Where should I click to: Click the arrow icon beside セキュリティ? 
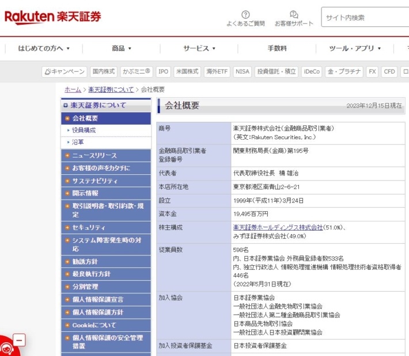point(67,228)
